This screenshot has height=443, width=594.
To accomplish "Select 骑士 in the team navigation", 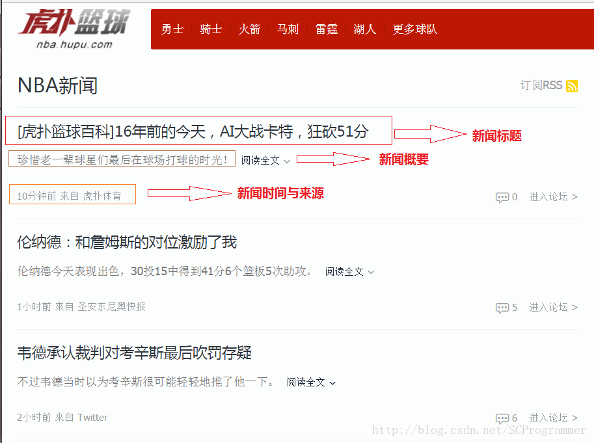I will 211,29.
